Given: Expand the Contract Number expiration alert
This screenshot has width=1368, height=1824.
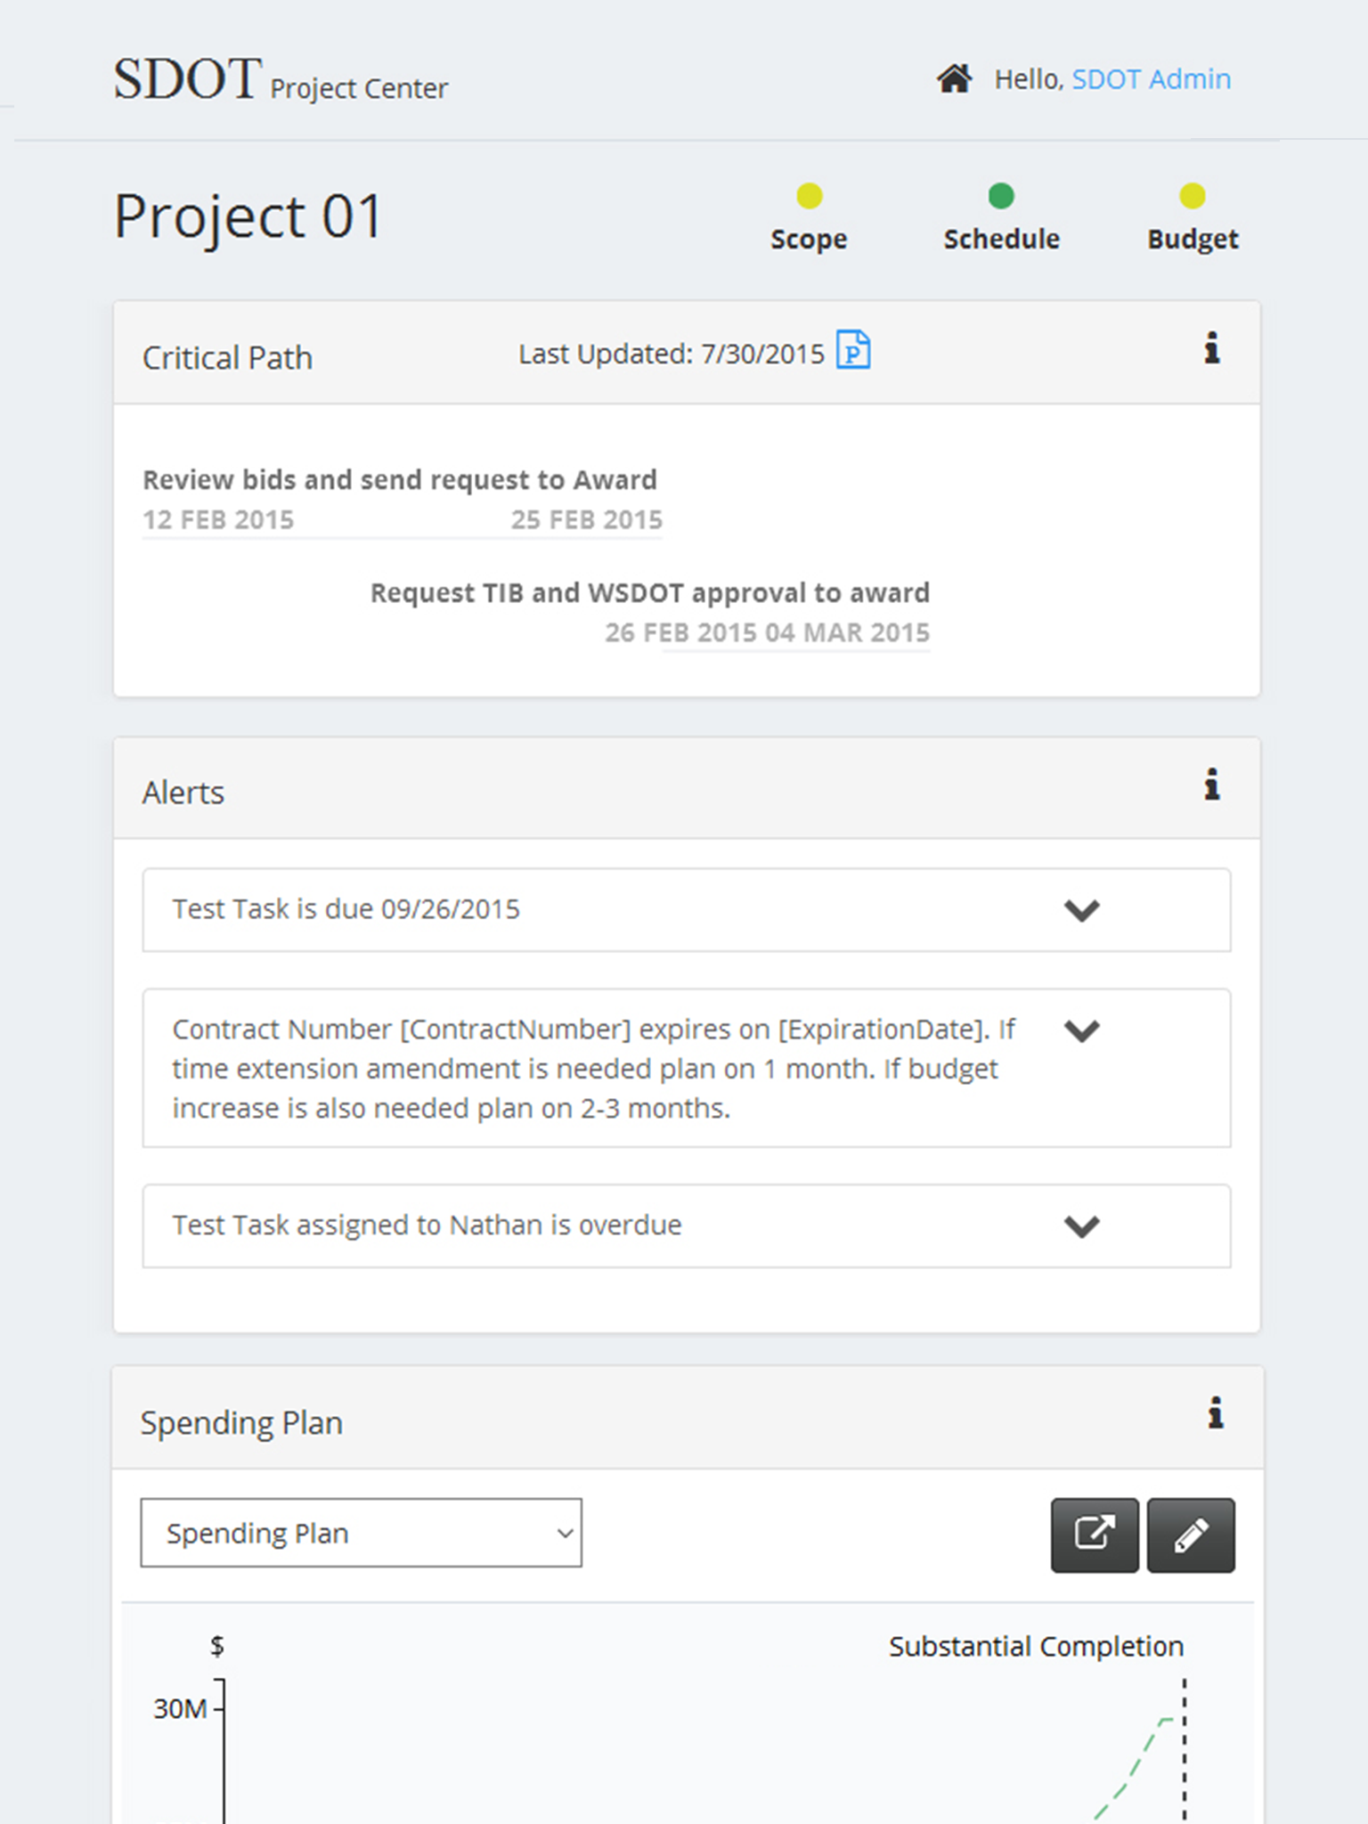Looking at the screenshot, I should click(1082, 1030).
